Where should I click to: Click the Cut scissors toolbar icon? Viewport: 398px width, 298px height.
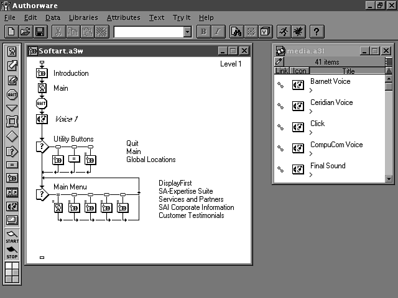coord(58,32)
